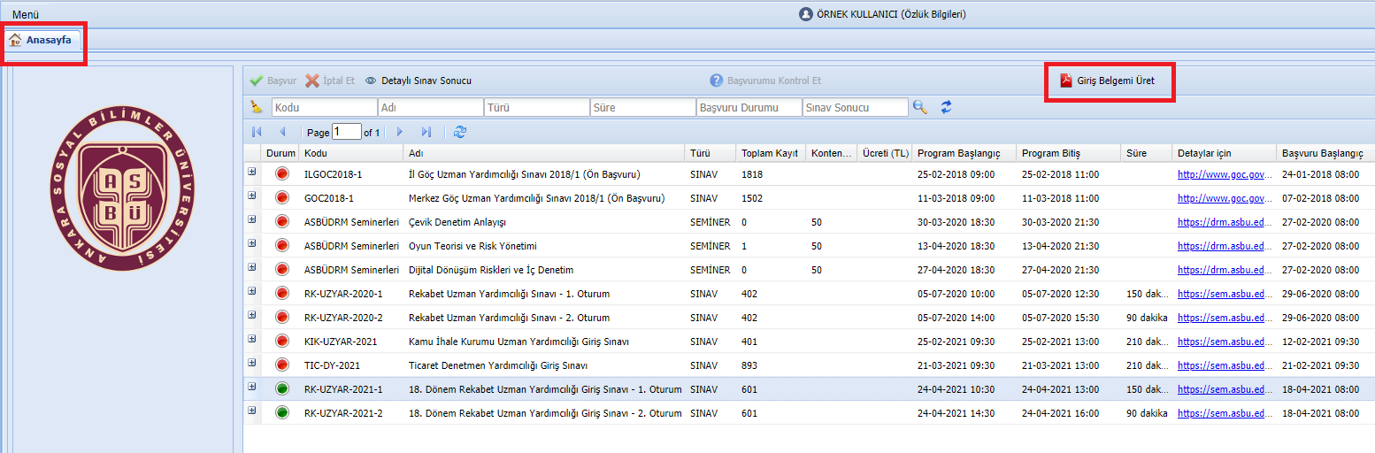Viewport: 1375px width, 453px height.
Task: Select the 18. Dönem Rekabet 2. Oturum row
Action: coord(809,413)
